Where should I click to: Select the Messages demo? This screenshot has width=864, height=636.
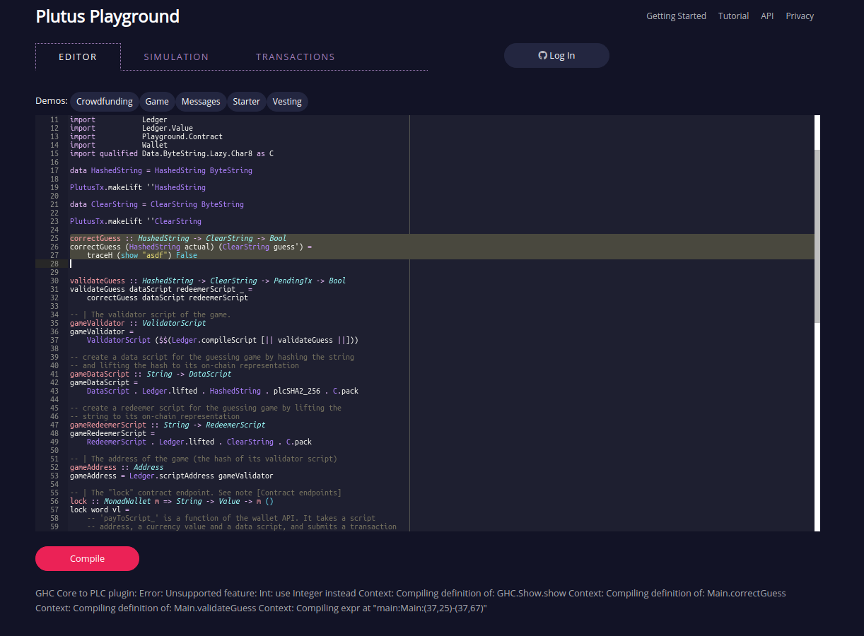201,101
